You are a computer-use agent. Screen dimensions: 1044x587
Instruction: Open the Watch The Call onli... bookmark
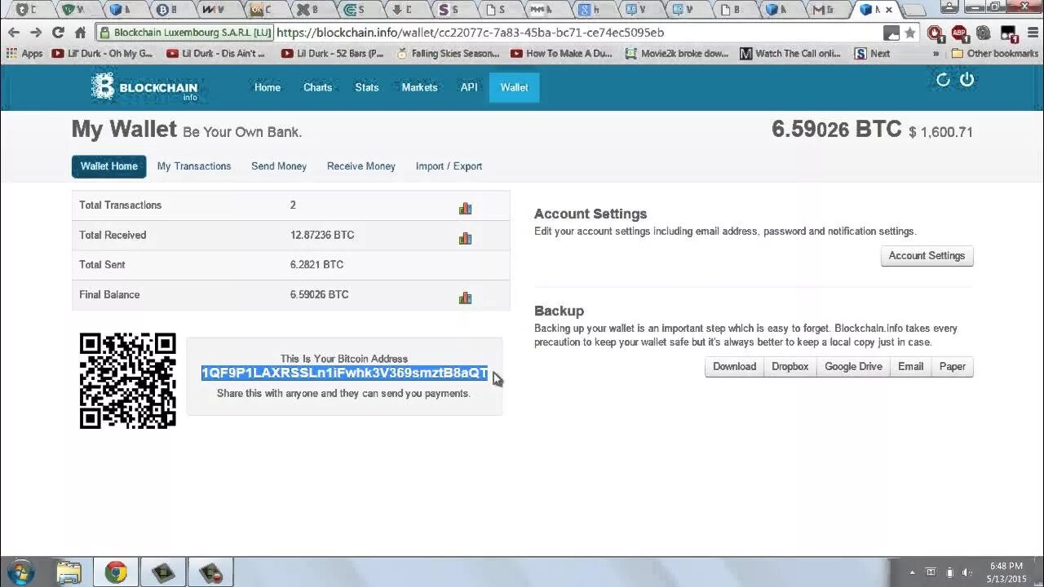790,54
